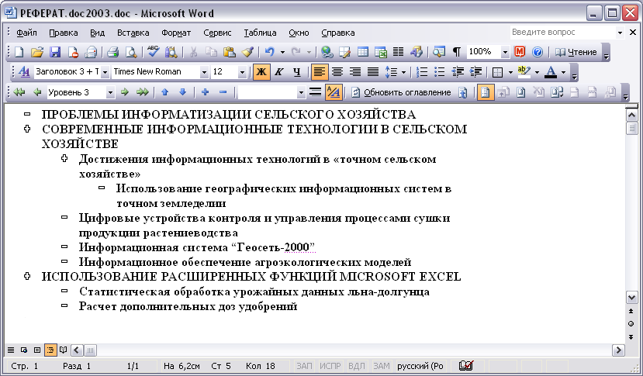Insert hyperlink using globe icon
Image resolution: width=643 pixels, height=376 pixels.
327,52
